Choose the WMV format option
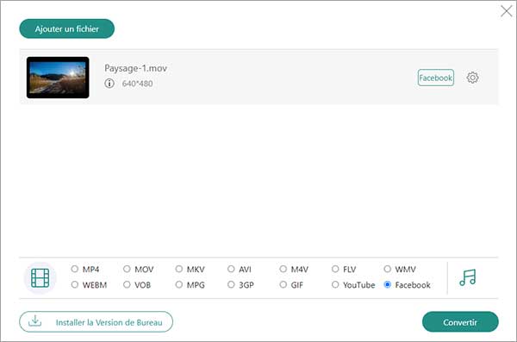Screen dimensions: 517x342 (x=388, y=269)
